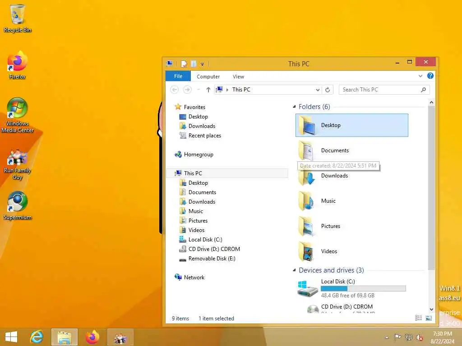Open Downloads under Favorites
The height and width of the screenshot is (346, 462).
pos(198,126)
